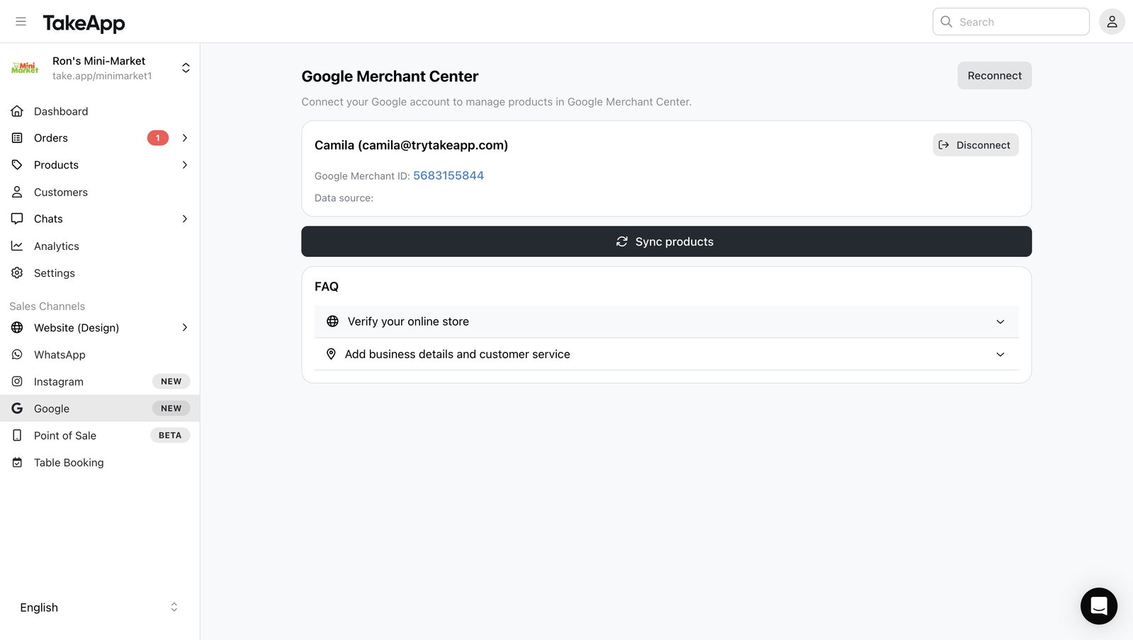This screenshot has width=1133, height=640.
Task: Click the Sync products label
Action: pos(674,241)
